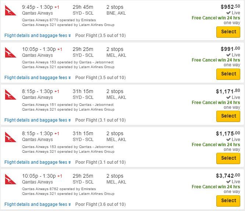The width and height of the screenshot is (245, 211).
Task: Select the $3,742.00 Qantas flight
Action: point(228,201)
